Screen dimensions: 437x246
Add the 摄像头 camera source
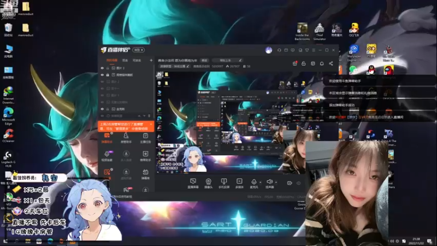208,183
